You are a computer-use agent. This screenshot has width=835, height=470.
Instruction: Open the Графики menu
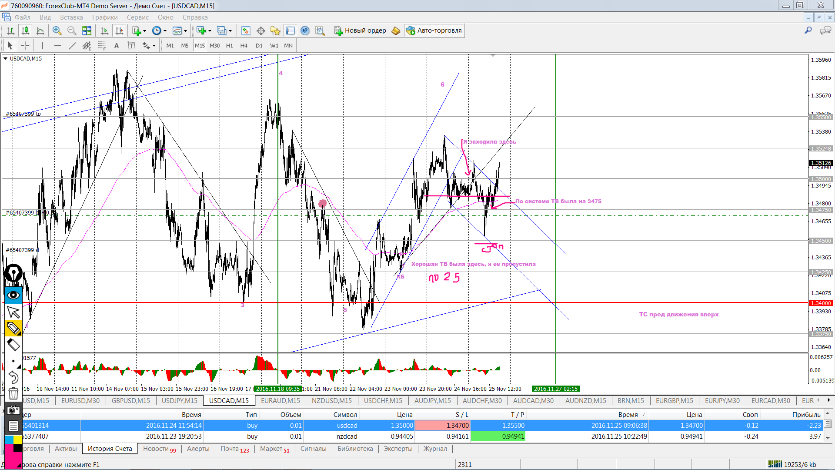coord(104,17)
